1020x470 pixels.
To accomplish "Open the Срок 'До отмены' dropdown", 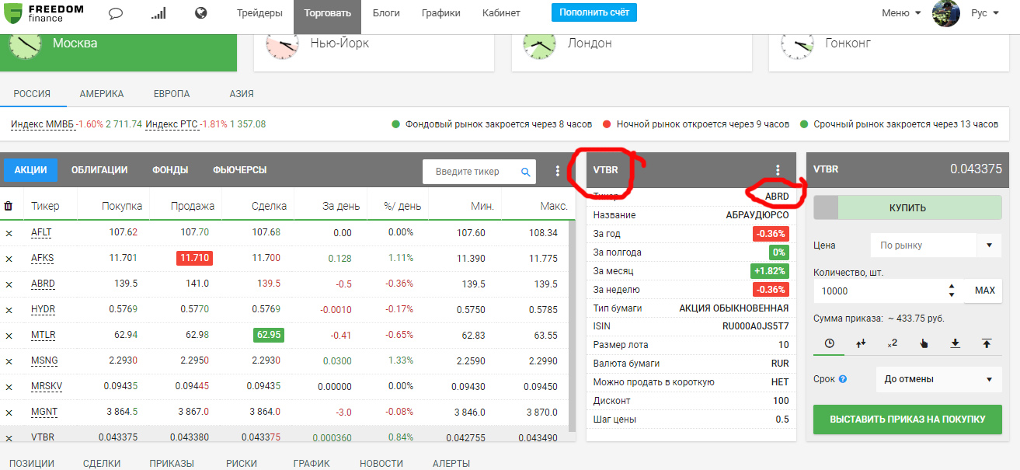I will coord(938,379).
